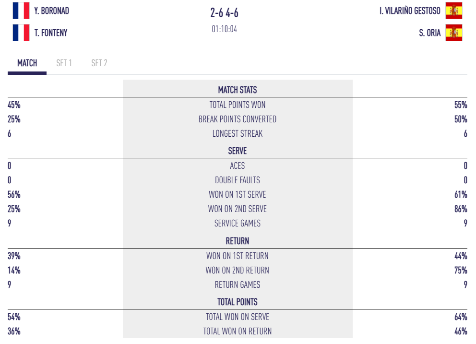Click the Won on 2nd Serve label
This screenshot has height=344, width=476.
(238, 209)
